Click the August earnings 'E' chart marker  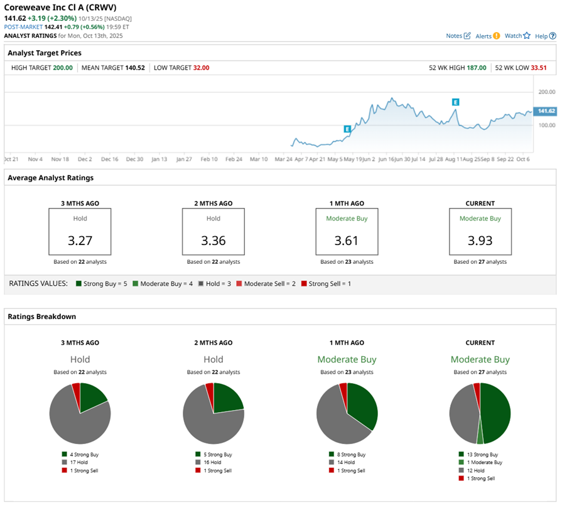(455, 102)
